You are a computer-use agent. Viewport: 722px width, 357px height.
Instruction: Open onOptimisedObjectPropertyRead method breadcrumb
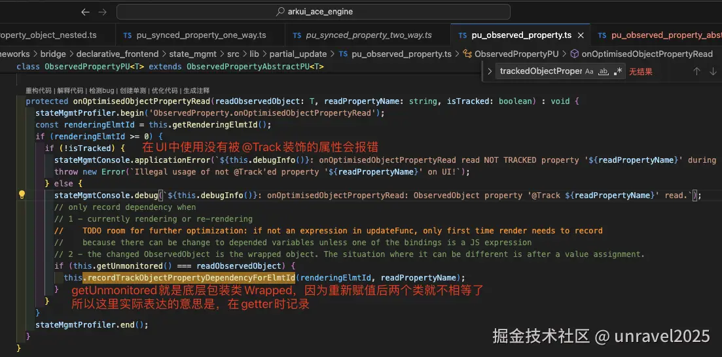641,54
